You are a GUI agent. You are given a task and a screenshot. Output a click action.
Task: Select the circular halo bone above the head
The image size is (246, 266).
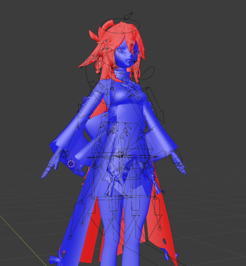click(x=120, y=25)
